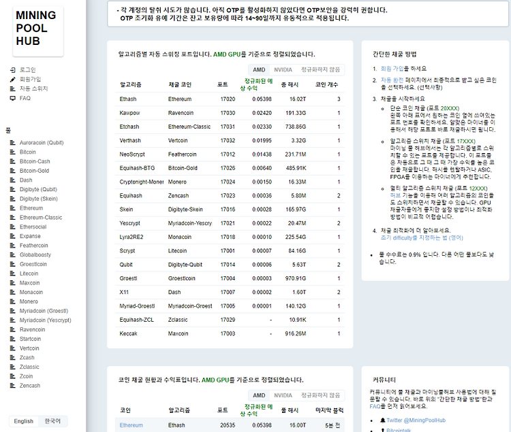Select AMD tab in algorithm table
This screenshot has width=511, height=432.
[x=259, y=69]
